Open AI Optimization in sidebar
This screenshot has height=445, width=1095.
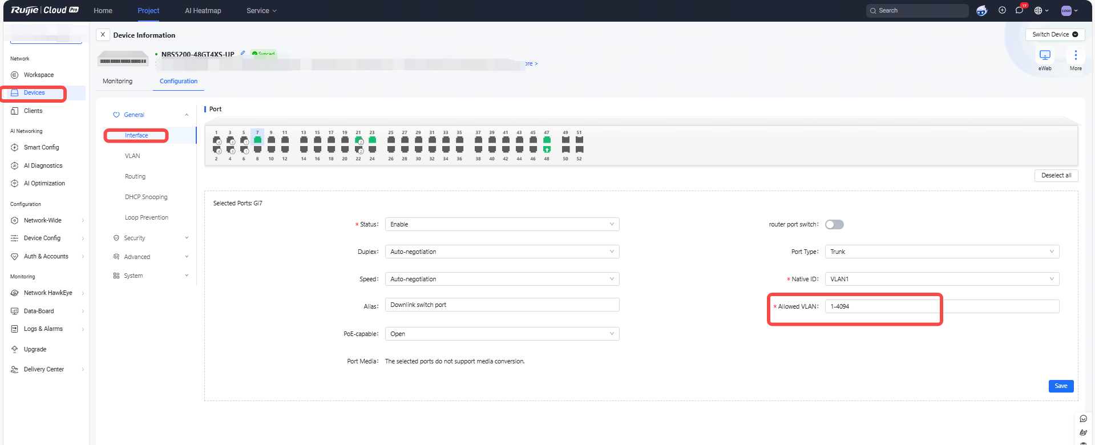44,183
